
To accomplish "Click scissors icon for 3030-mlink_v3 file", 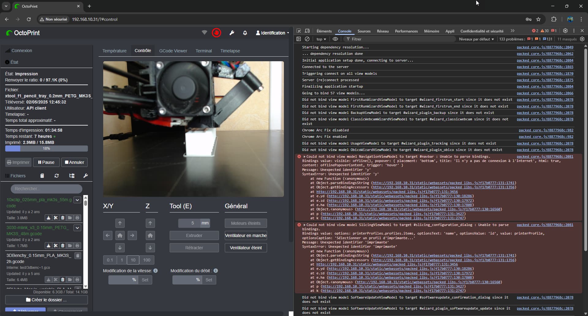I will pyautogui.click(x=55, y=246).
